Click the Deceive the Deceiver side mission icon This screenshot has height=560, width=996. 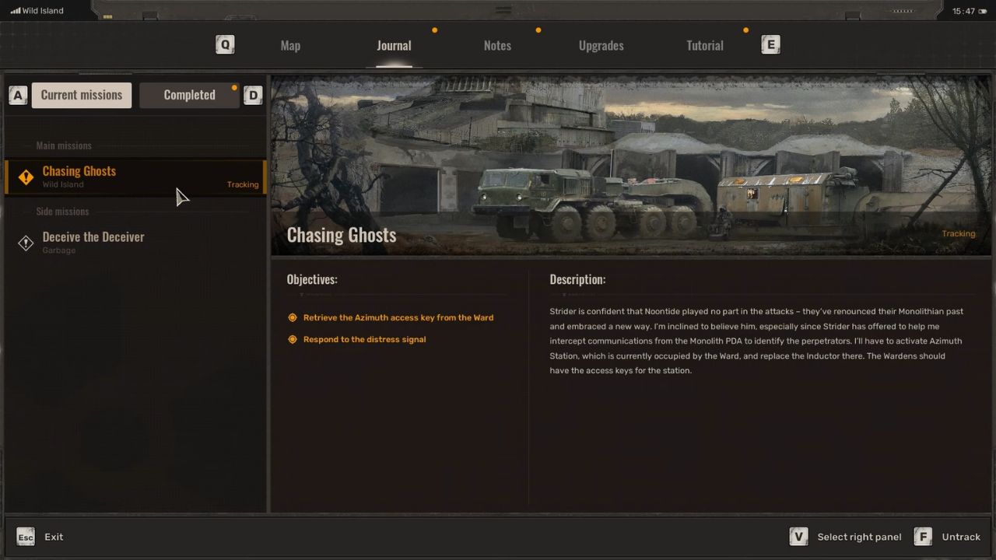click(26, 243)
